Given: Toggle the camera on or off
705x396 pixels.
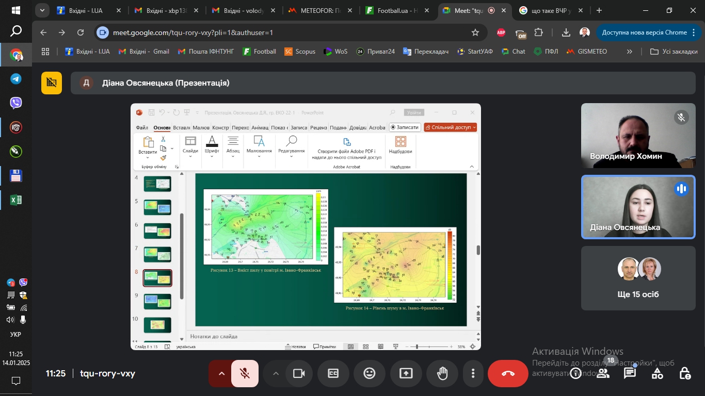Looking at the screenshot, I should [x=299, y=373].
